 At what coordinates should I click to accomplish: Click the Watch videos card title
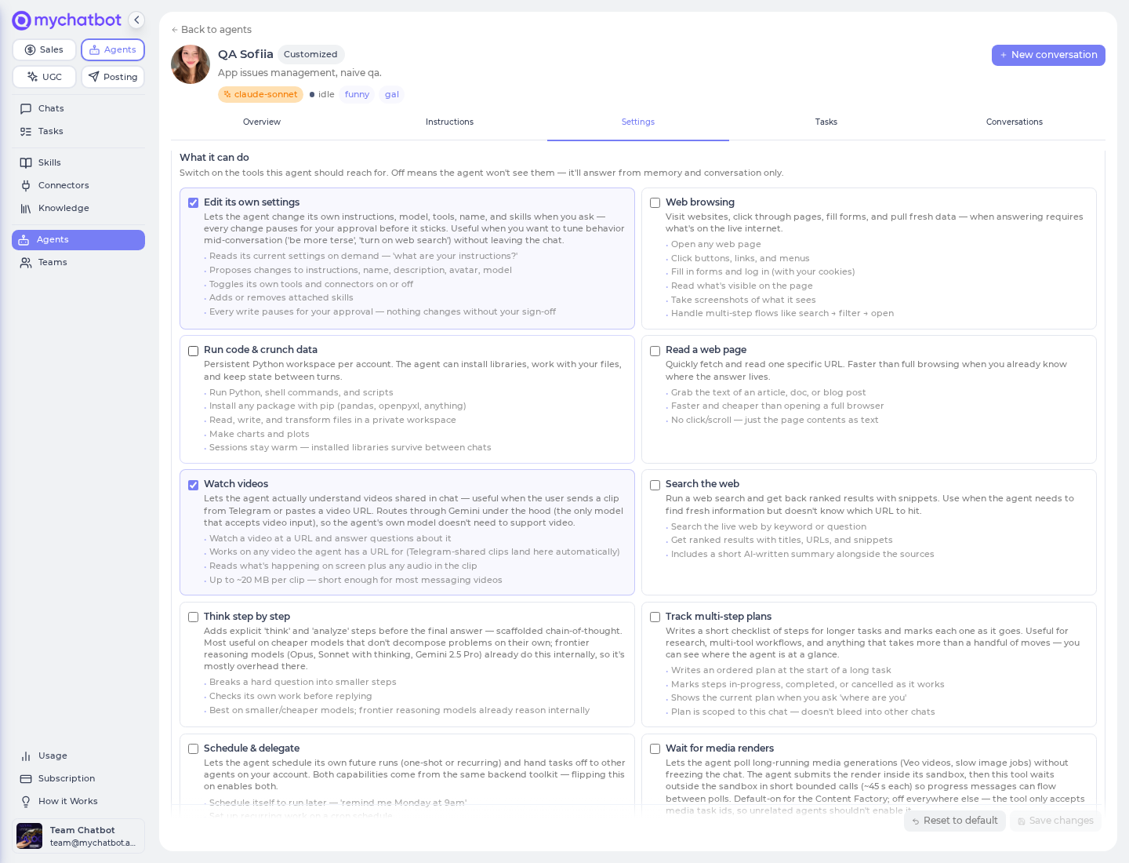click(x=236, y=484)
